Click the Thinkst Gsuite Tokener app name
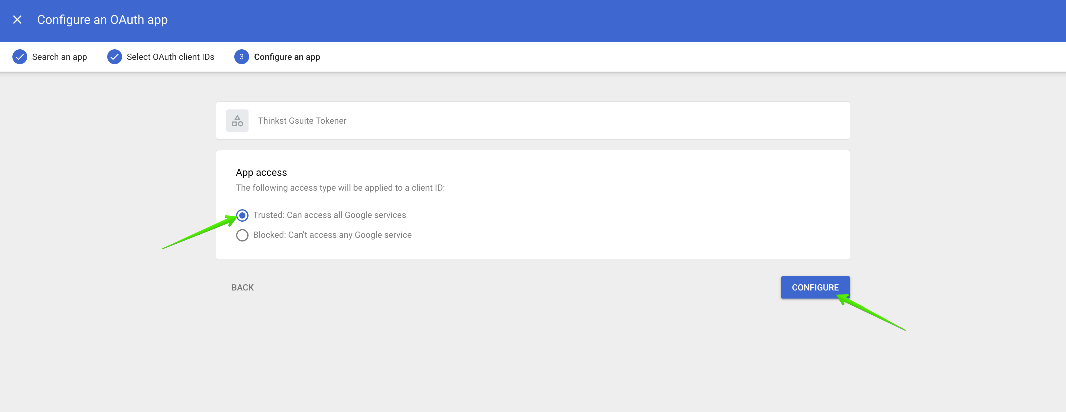 tap(302, 121)
